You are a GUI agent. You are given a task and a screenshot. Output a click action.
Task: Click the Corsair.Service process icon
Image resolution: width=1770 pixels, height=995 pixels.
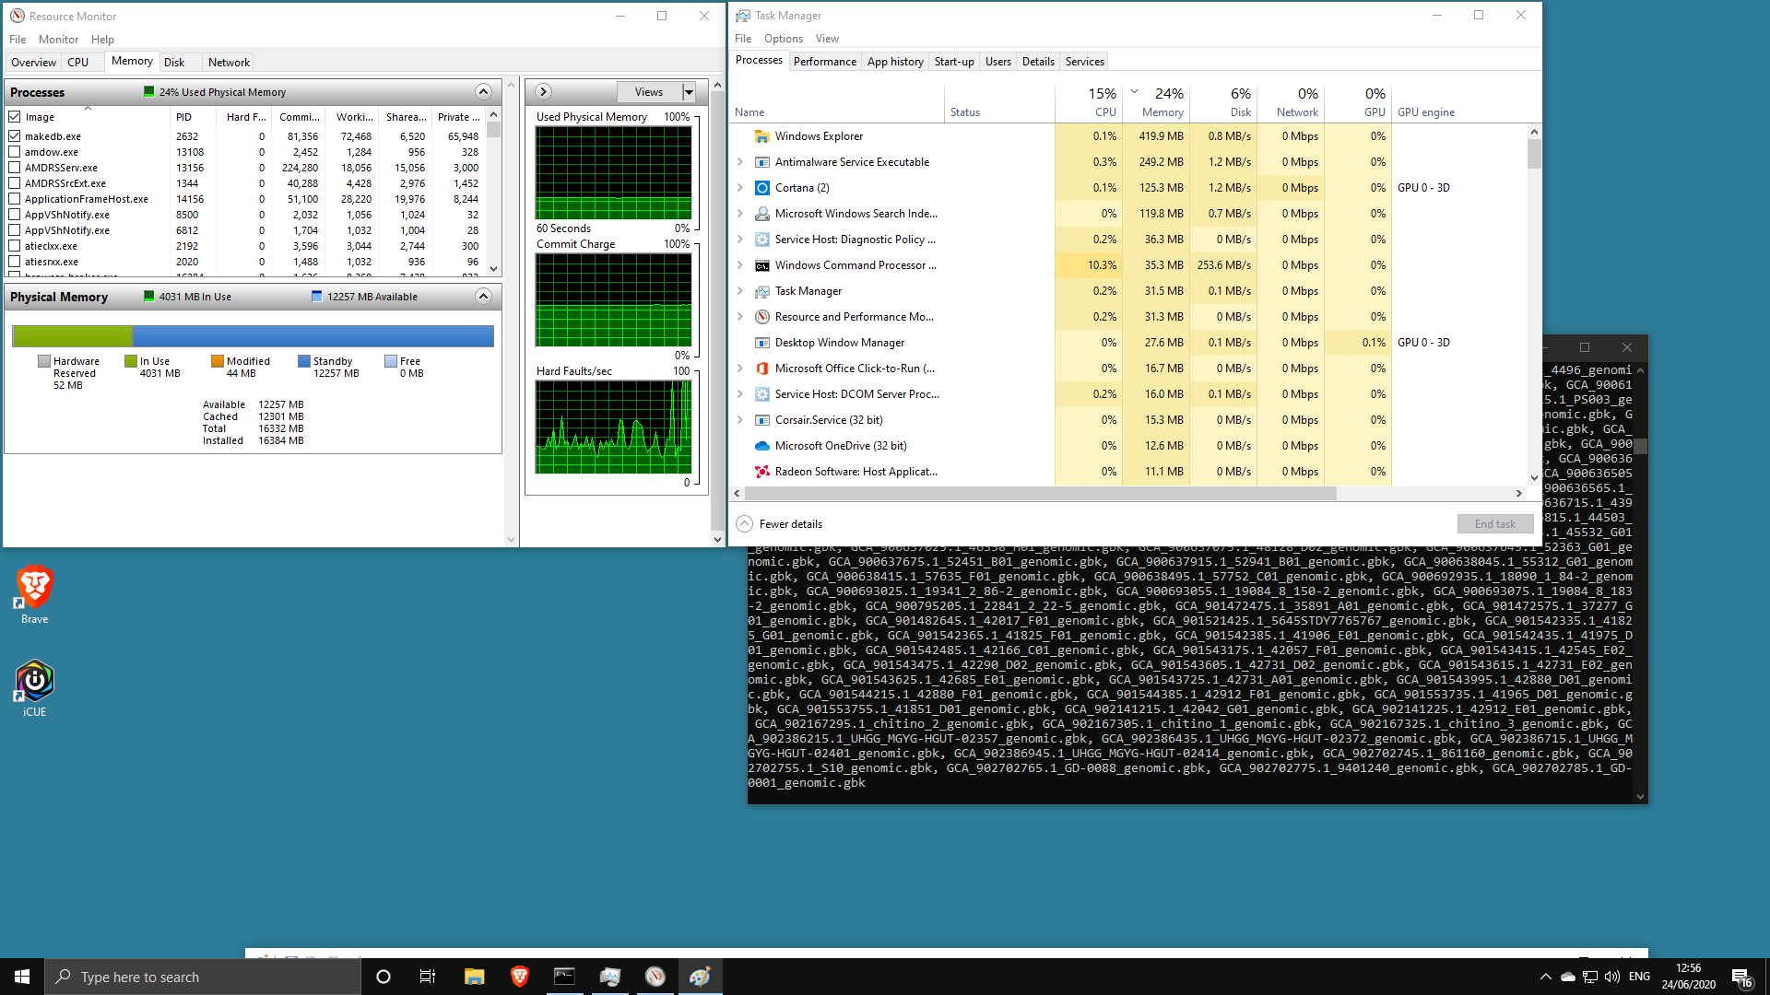tap(761, 420)
